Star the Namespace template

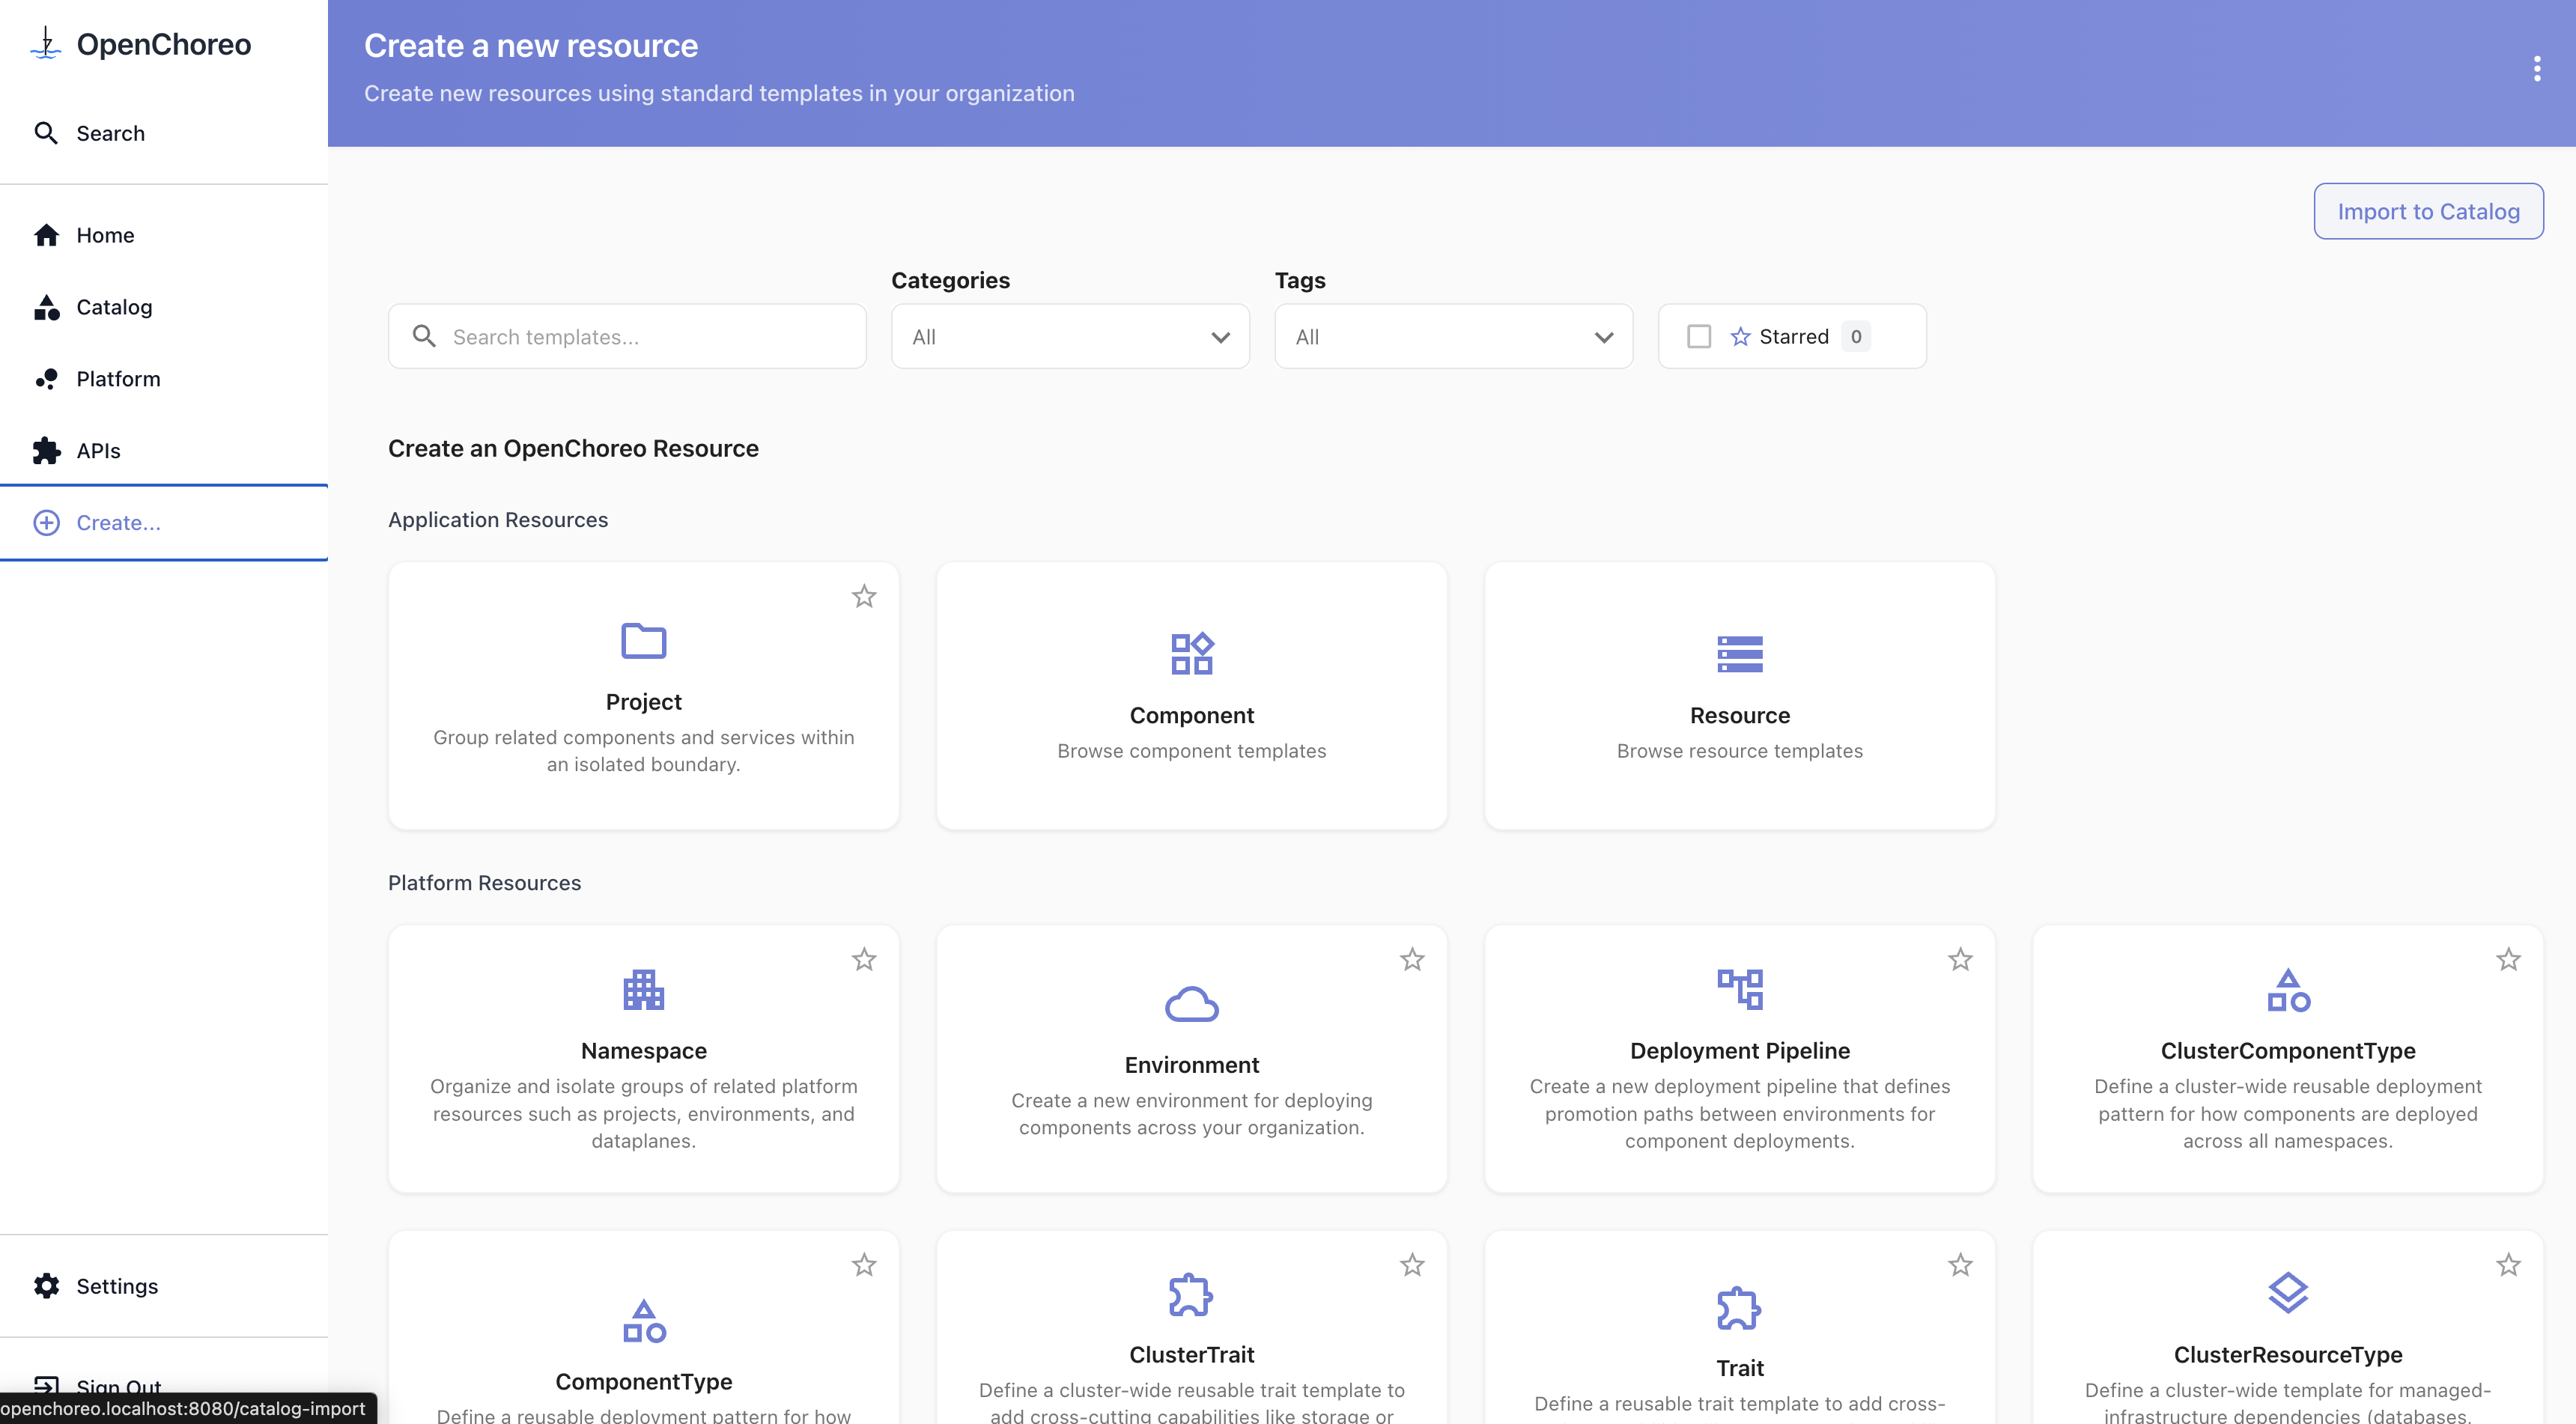[864, 960]
